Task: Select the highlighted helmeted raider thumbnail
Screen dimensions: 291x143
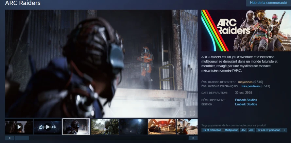Action: [76, 127]
